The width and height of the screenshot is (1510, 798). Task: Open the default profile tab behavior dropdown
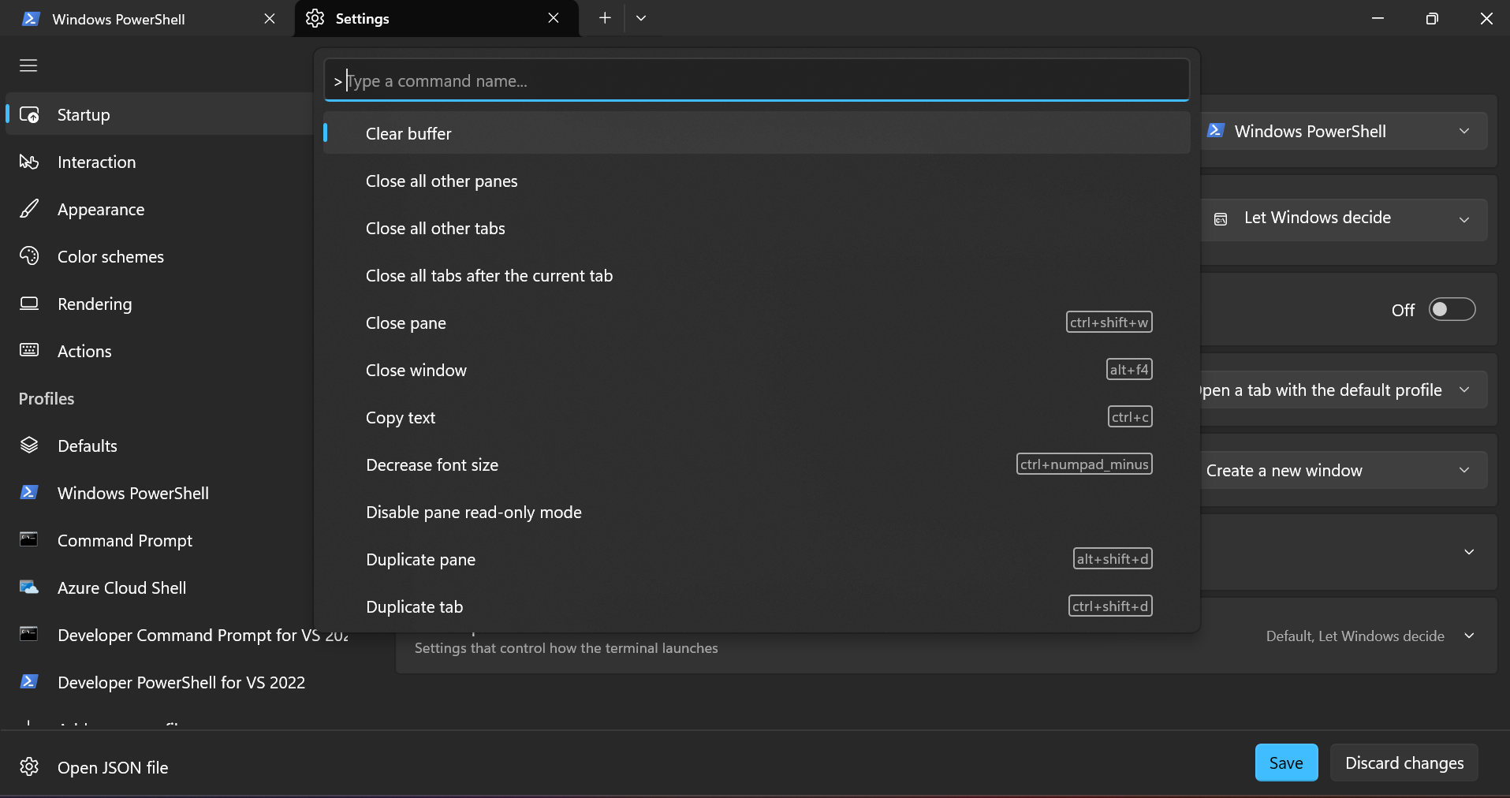tap(1344, 390)
